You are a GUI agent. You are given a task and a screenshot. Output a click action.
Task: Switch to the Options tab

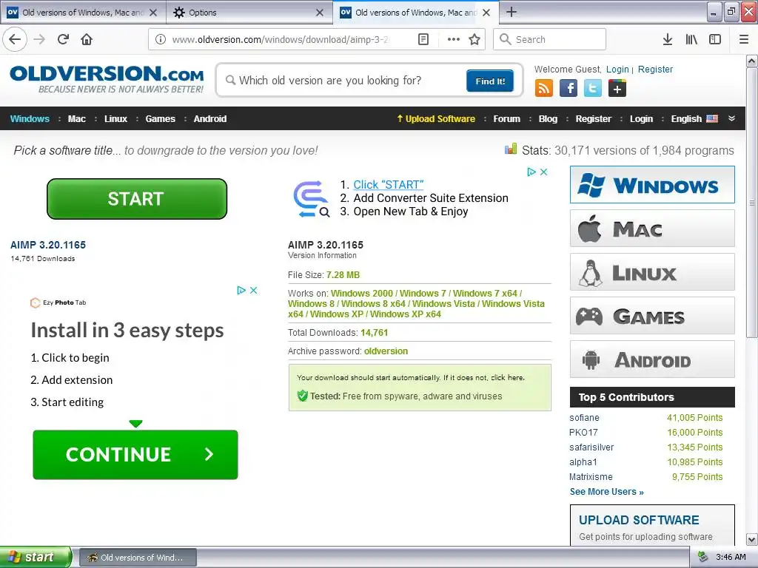point(249,13)
